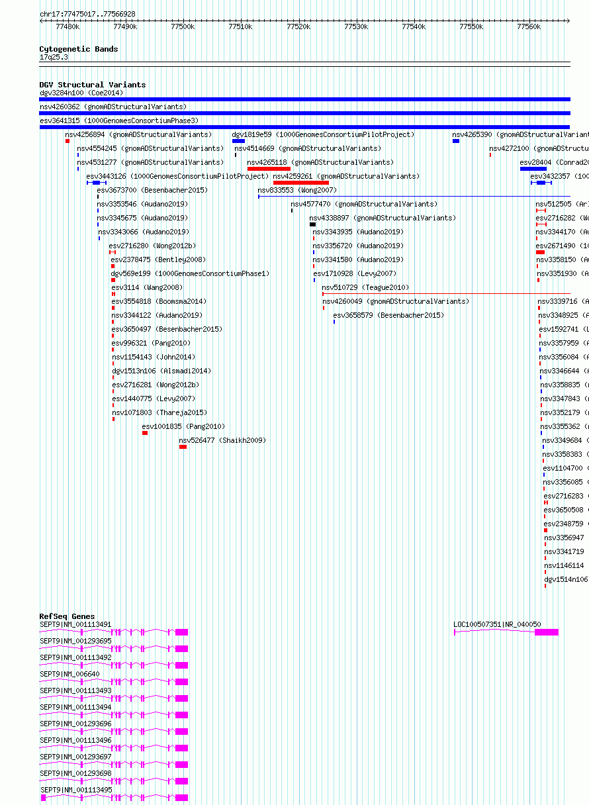Click the nsv4577470 gnomAD label

click(x=364, y=204)
